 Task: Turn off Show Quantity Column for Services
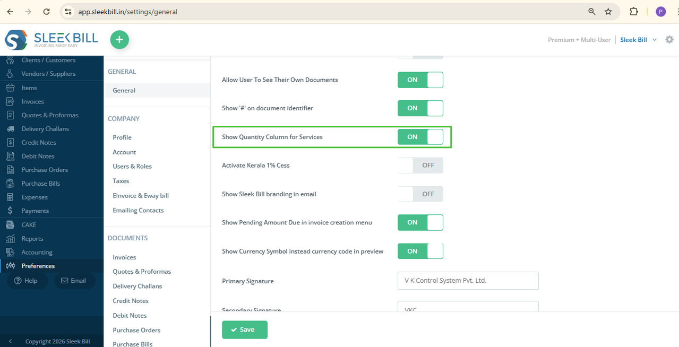[x=420, y=136]
